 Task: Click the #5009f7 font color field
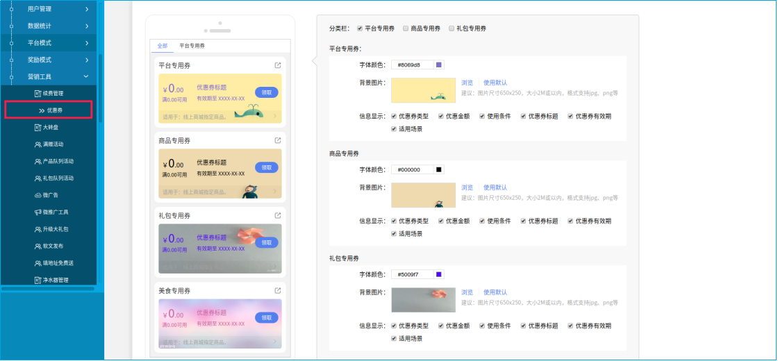(x=413, y=274)
